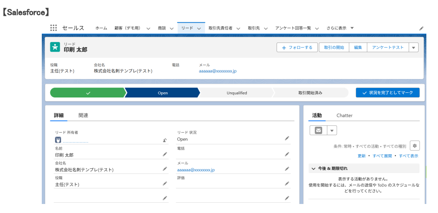Click the セールス app name
The image size is (438, 213).
point(73,28)
